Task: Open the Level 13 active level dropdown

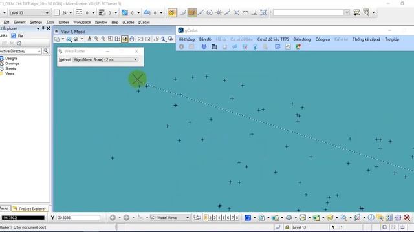Action: point(28,13)
